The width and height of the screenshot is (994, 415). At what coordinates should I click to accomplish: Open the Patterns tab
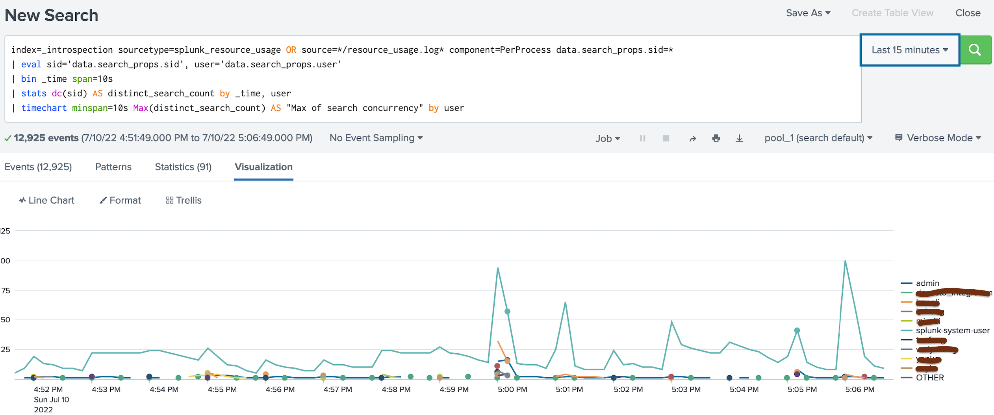coord(113,167)
